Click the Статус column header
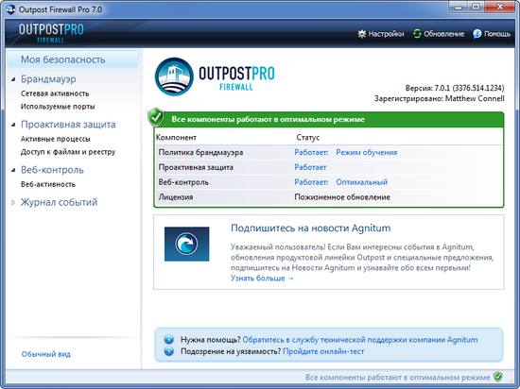Viewport: 520px width, 389px height. (308, 138)
